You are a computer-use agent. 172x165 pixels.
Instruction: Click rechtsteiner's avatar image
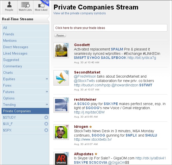[61, 105]
